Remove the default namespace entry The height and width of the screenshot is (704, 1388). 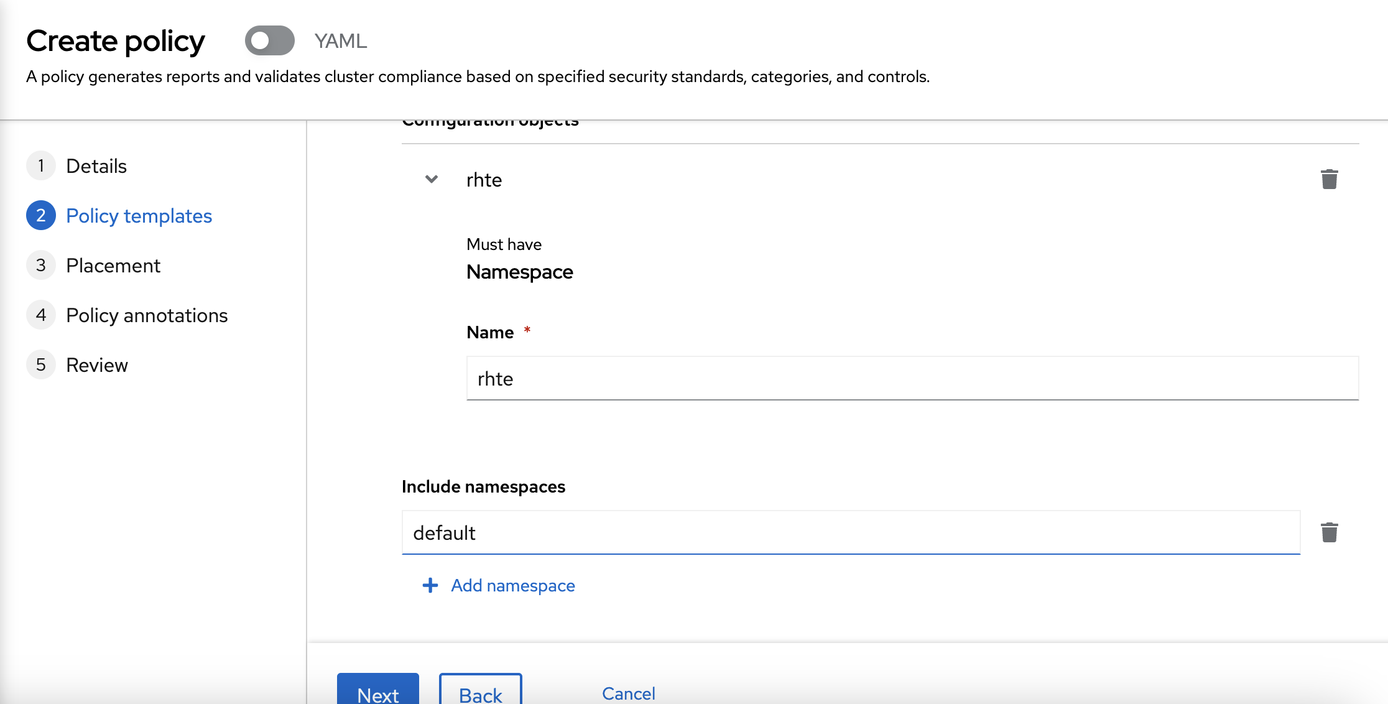[x=1329, y=532]
